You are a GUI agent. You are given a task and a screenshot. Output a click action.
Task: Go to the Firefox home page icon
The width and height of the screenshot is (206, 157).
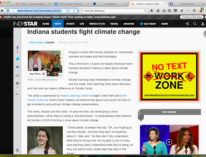[x=158, y=11]
